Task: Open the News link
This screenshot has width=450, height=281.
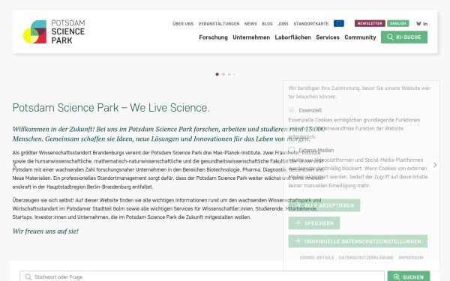Action: pos(250,24)
